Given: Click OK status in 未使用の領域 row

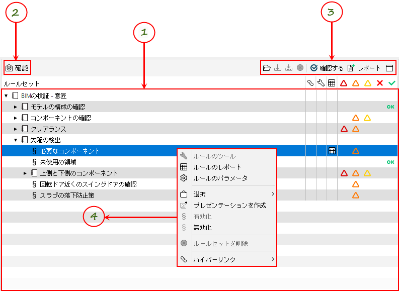Looking at the screenshot, I should (390, 162).
